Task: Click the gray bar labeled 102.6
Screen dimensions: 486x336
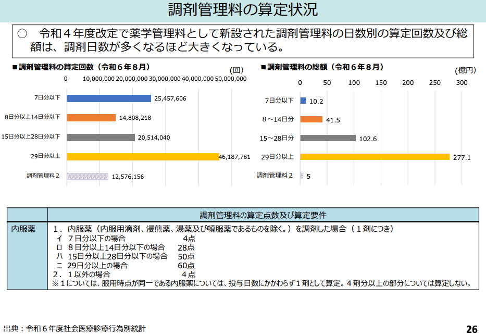Action: (x=328, y=138)
